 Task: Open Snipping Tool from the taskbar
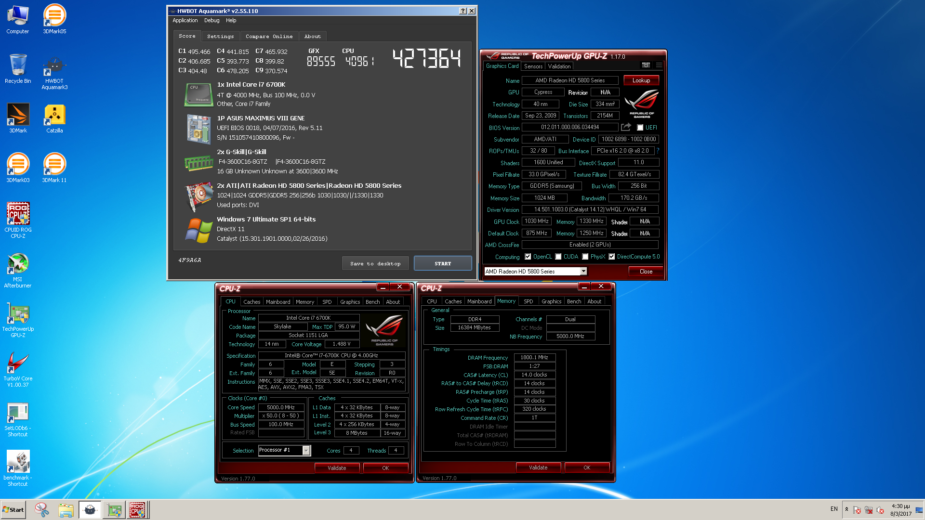click(x=42, y=510)
